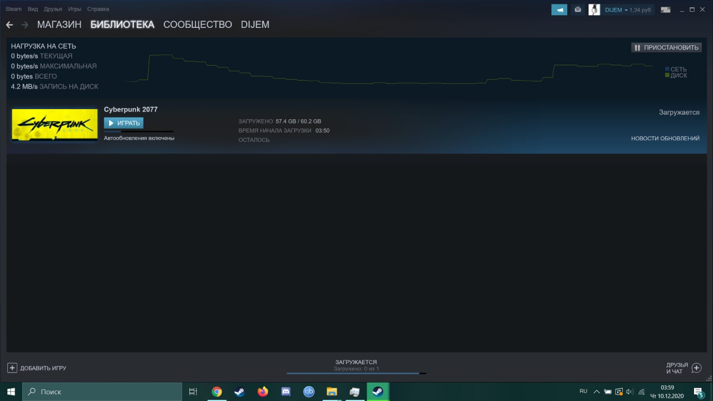713x401 pixels.
Task: Click the Cyberpunk 2077 cover thumbnail
Action: (55, 125)
